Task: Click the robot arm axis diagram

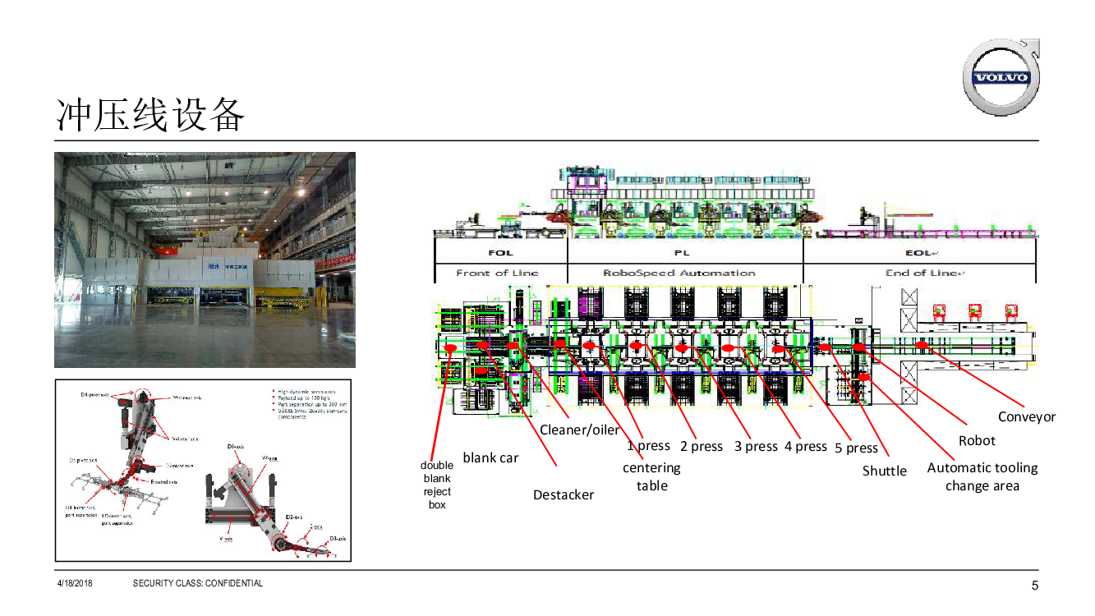Action: pyautogui.click(x=203, y=471)
